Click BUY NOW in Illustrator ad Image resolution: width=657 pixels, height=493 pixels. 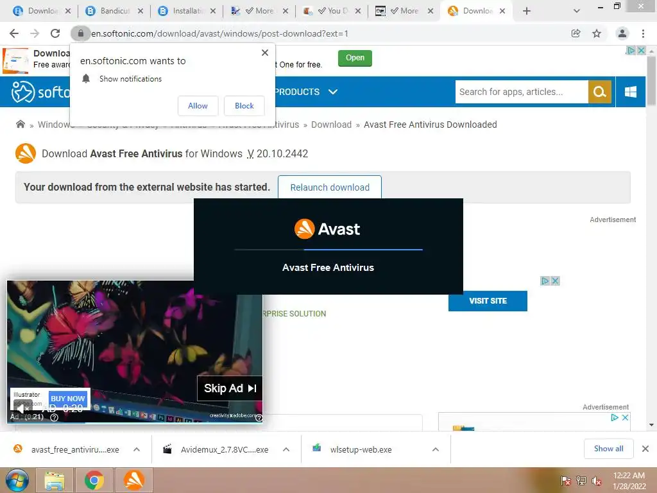[67, 398]
